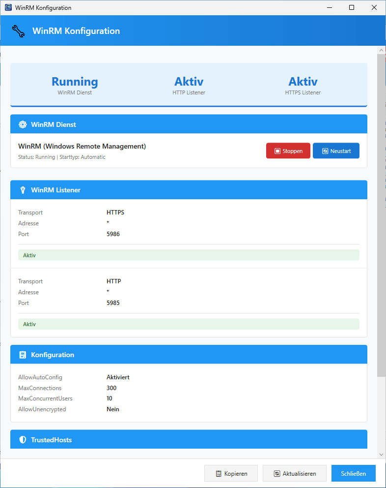This screenshot has height=488, width=386.
Task: Click the WinRM Dienst section header
Action: [x=189, y=124]
